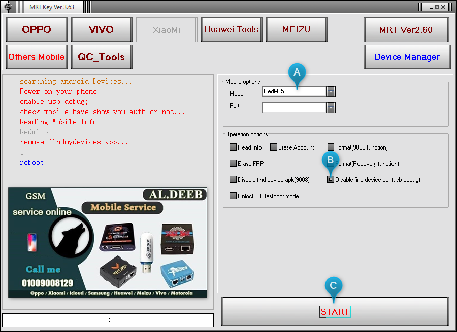Click the application icon in title bar
457x332 pixels.
tap(8, 7)
